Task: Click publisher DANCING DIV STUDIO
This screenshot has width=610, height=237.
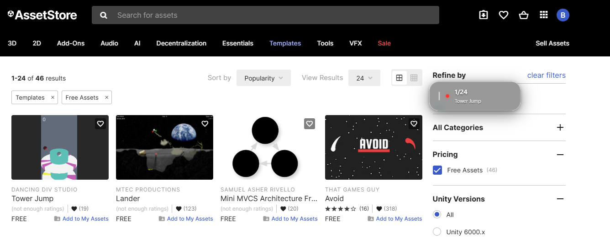Action: (44, 189)
